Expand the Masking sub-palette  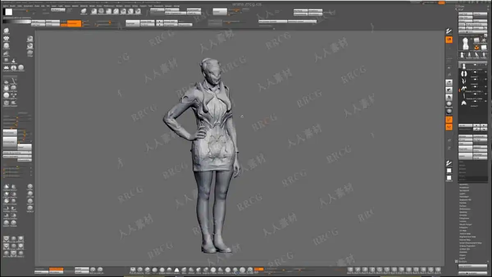[463, 212]
